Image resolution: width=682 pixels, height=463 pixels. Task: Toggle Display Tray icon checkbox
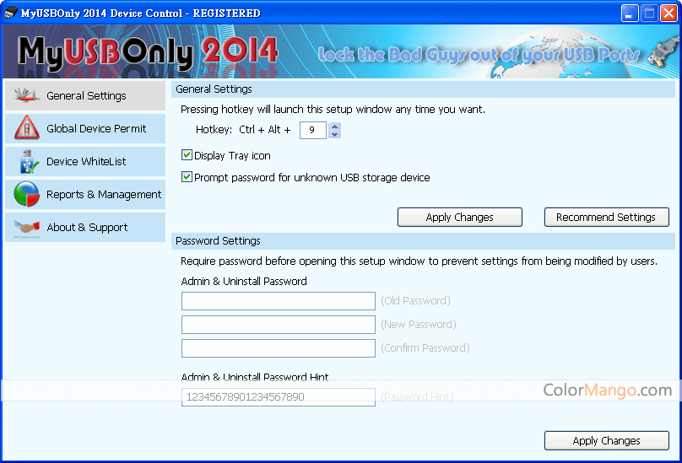[187, 155]
